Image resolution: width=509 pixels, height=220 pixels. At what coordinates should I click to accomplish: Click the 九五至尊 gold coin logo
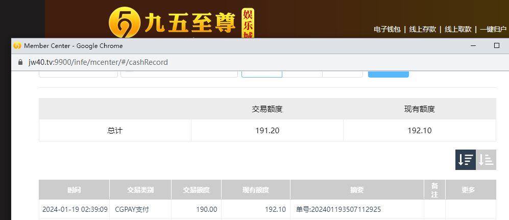125,22
